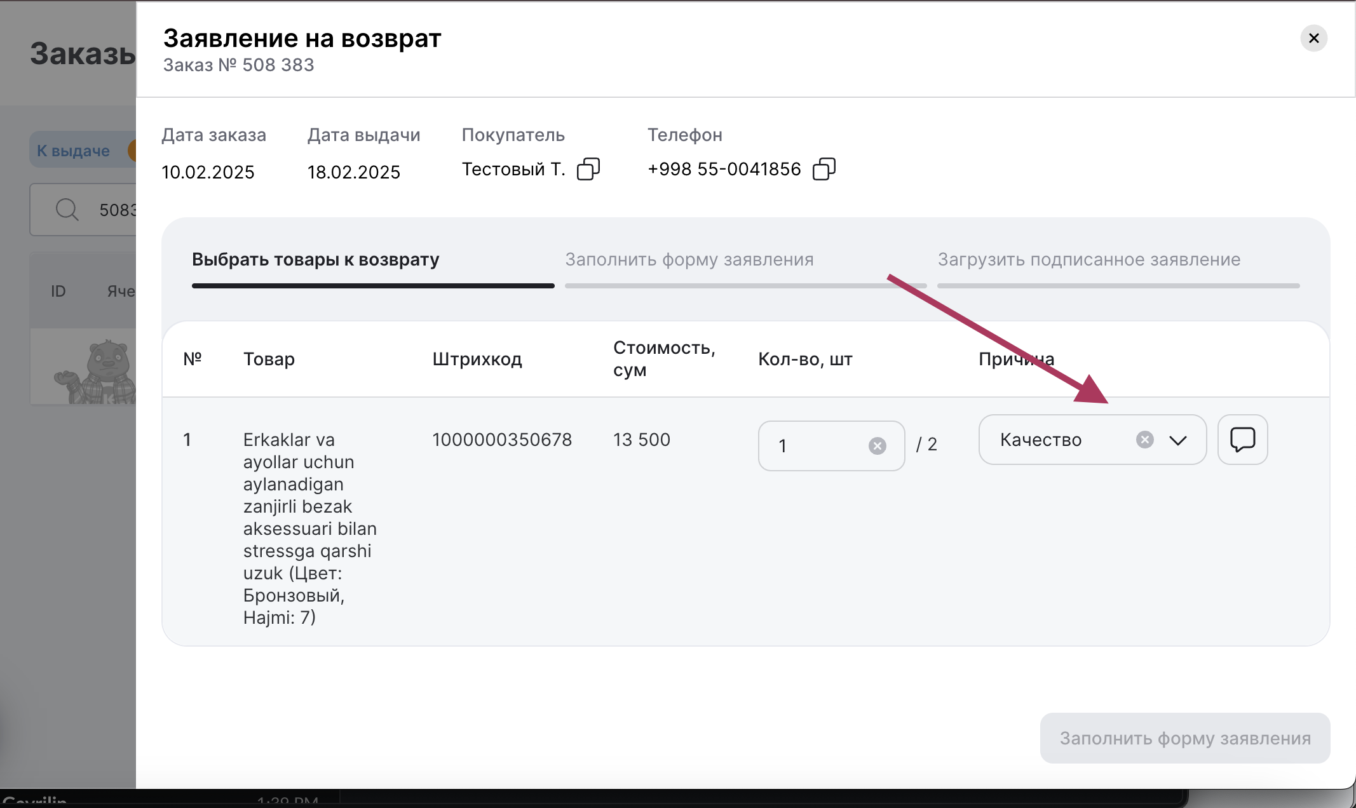Copy the buyer name Тестовый Т.
The image size is (1356, 808).
(588, 170)
